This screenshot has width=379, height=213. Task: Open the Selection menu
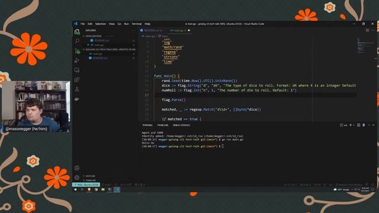click(x=101, y=24)
